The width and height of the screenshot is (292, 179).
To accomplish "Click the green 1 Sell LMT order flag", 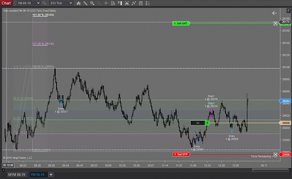I will click(x=181, y=23).
